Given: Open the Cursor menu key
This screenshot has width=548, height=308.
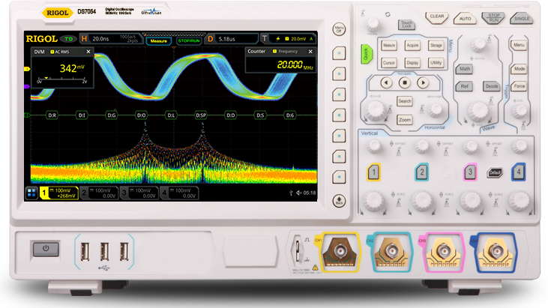Looking at the screenshot, I should pos(388,63).
